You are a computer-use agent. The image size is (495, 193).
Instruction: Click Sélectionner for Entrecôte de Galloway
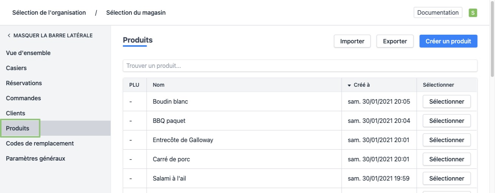446,140
